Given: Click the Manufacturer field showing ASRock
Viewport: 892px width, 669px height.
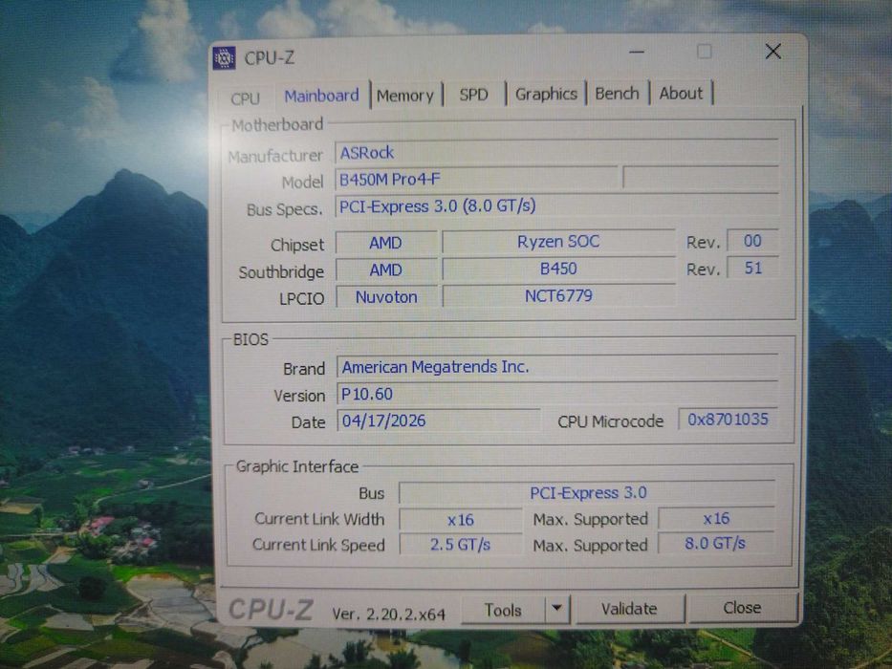Looking at the screenshot, I should point(556,153).
